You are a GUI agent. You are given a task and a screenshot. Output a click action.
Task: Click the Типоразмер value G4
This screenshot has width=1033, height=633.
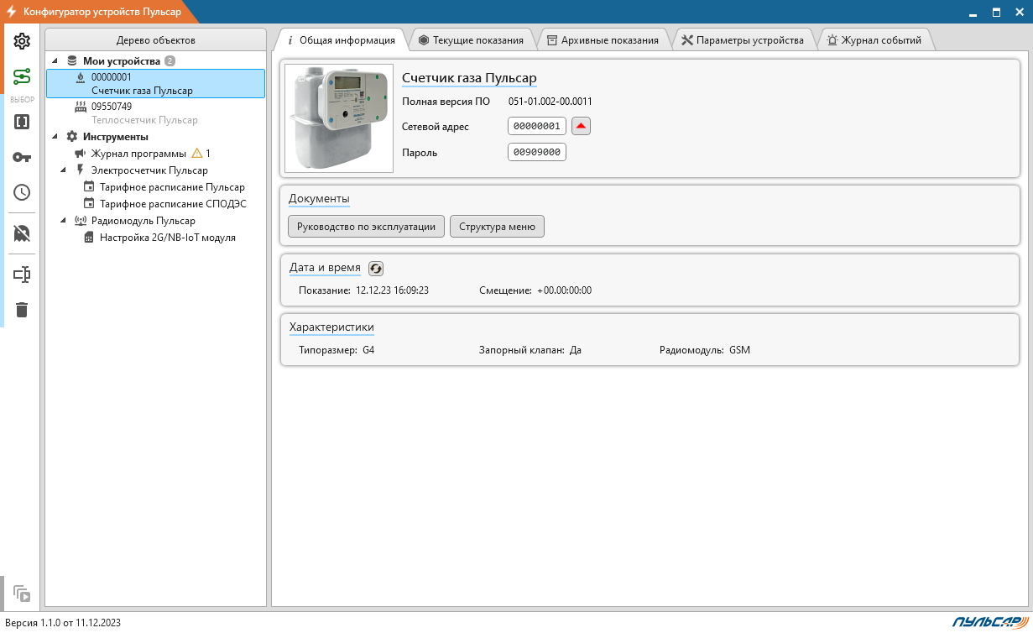(x=368, y=350)
